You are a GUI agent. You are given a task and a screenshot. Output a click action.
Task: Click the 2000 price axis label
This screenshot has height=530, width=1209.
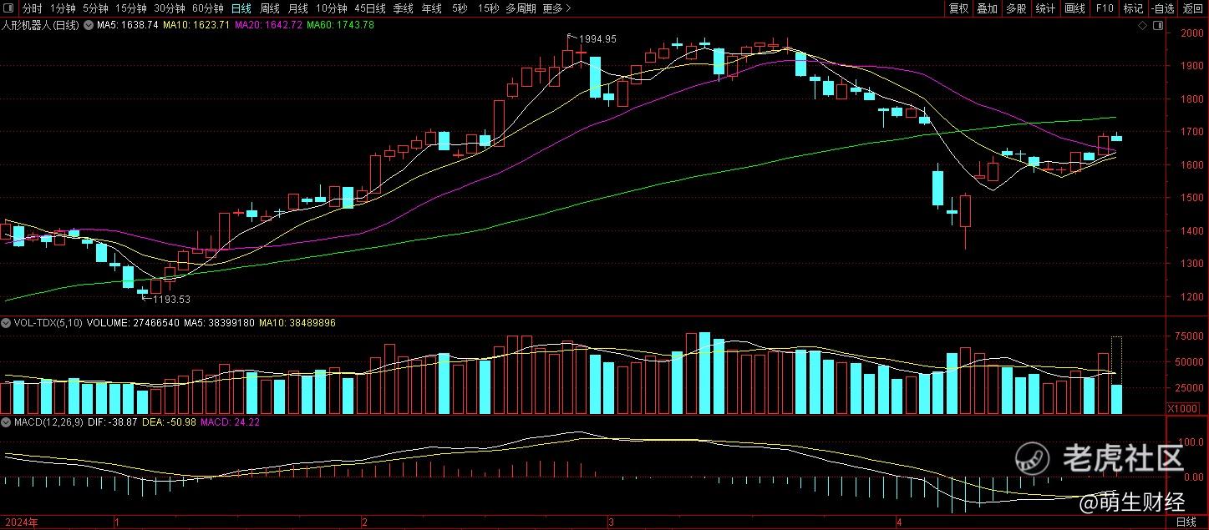pos(1191,33)
